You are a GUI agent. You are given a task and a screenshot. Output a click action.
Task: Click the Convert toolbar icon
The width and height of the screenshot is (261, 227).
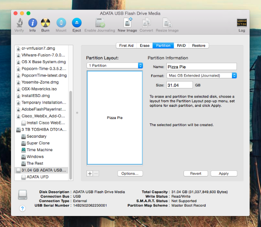click(x=146, y=23)
